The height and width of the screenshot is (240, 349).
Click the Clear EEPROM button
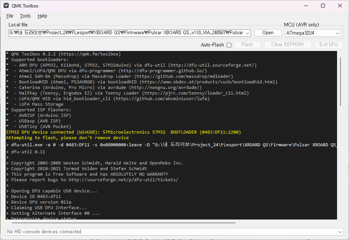point(287,45)
